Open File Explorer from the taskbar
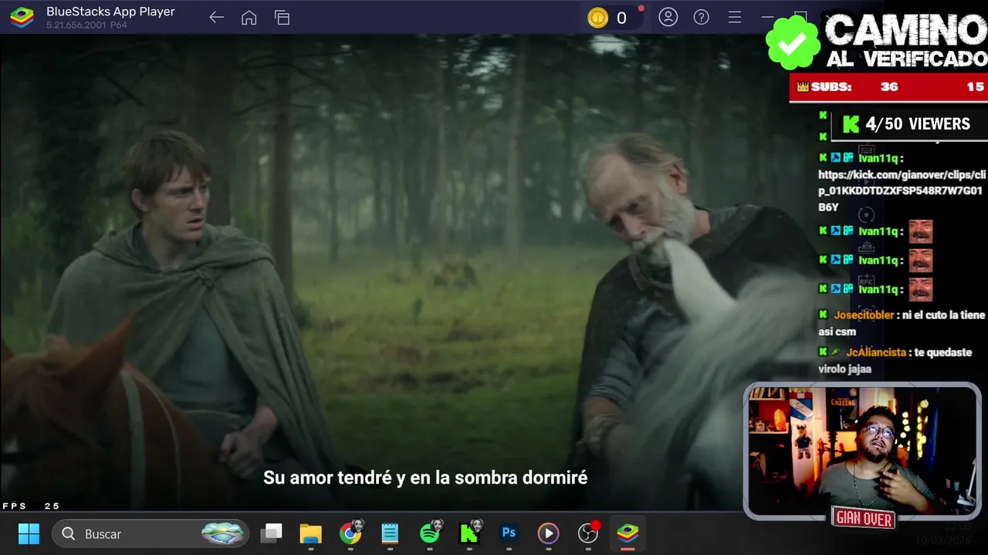Viewport: 988px width, 555px height. 310,533
